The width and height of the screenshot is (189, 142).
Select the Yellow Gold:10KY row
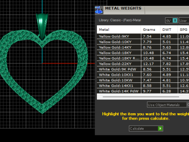click(143, 42)
